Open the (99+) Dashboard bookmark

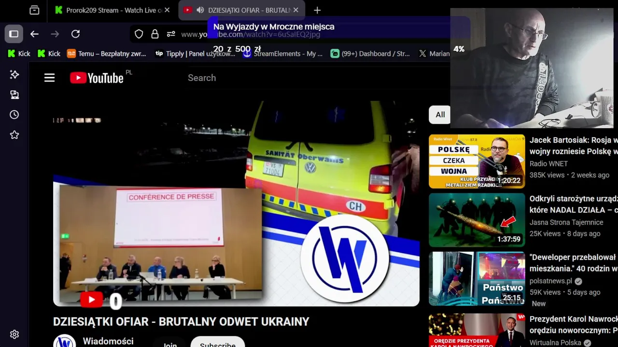[x=370, y=53]
